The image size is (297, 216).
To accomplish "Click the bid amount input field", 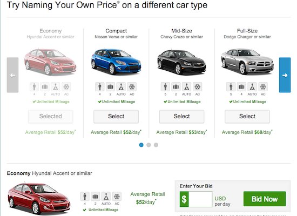I will tap(200, 199).
